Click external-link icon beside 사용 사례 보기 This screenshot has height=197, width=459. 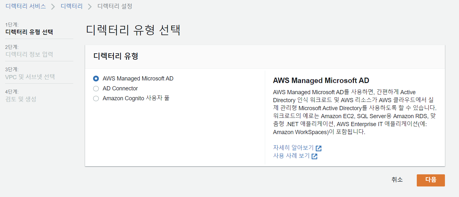[x=314, y=156]
